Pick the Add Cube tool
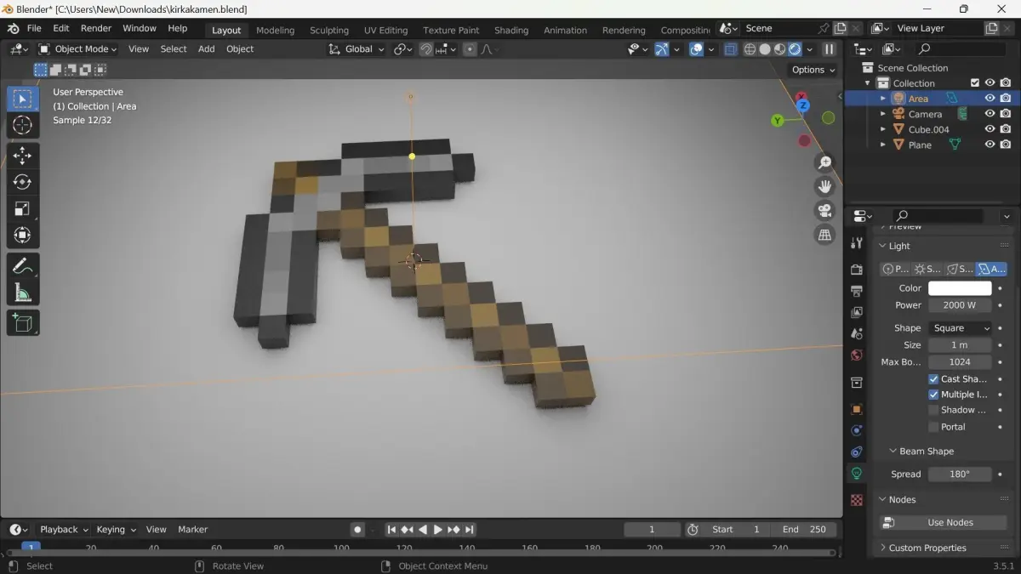The image size is (1021, 574). (23, 323)
